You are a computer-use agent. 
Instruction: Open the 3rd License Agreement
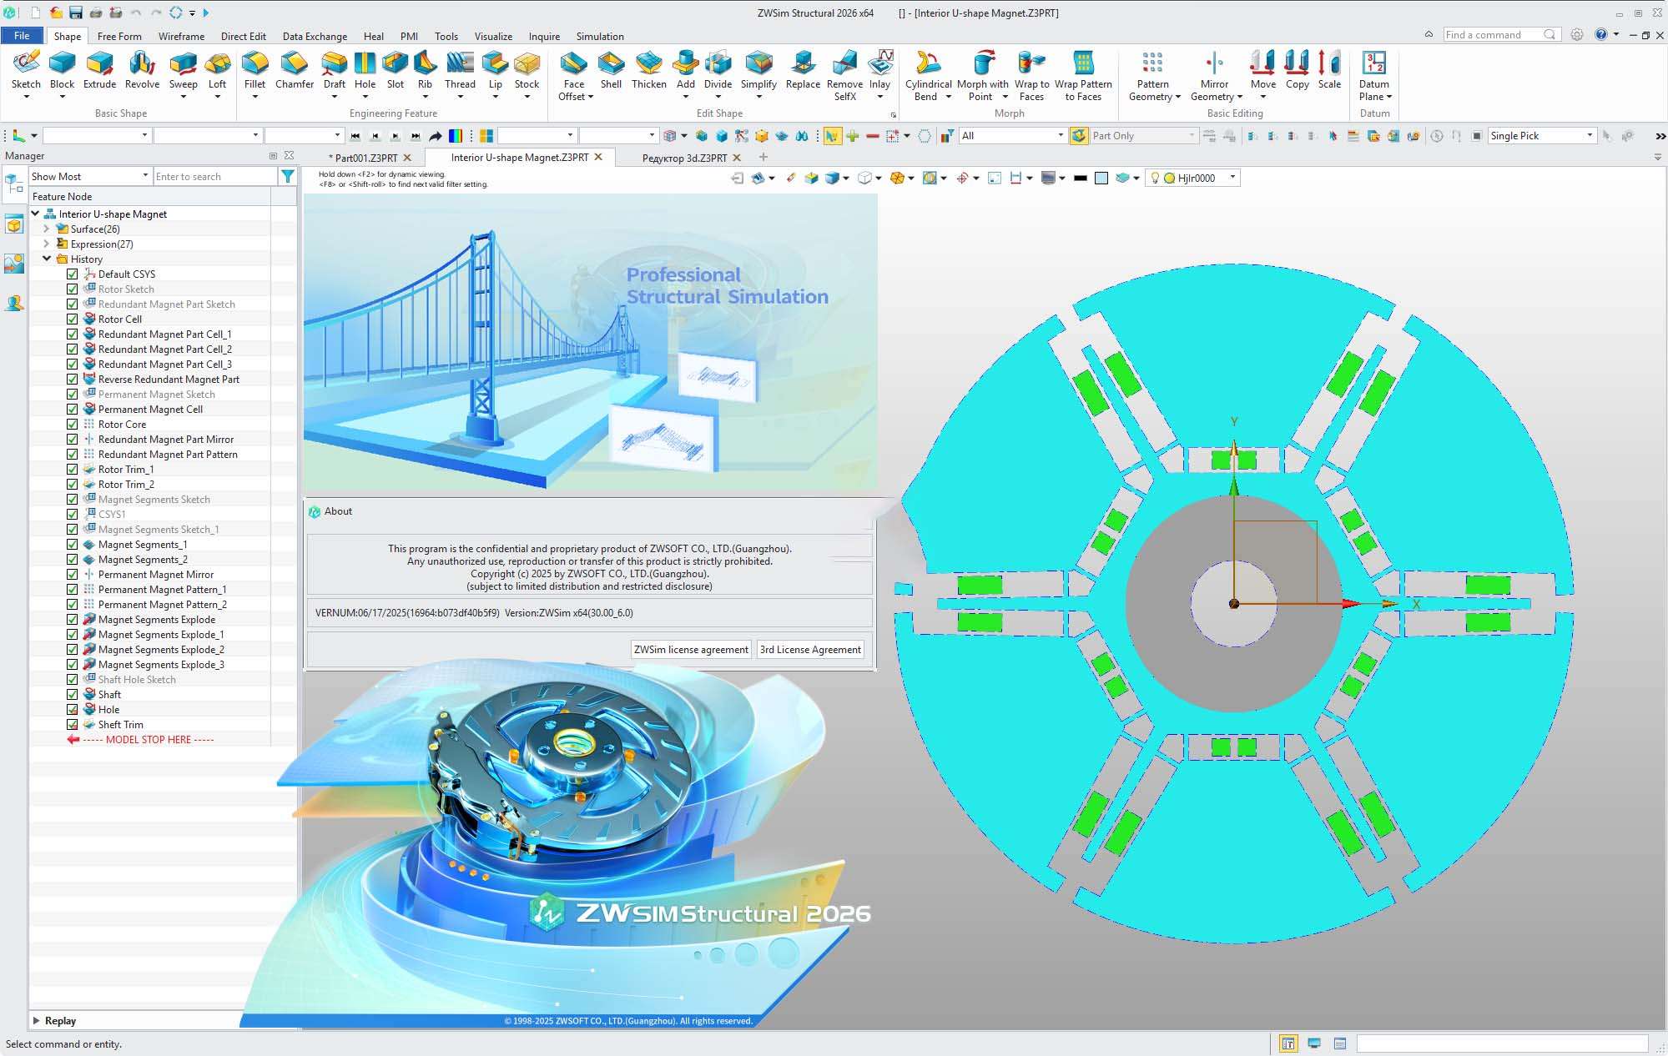click(x=809, y=650)
